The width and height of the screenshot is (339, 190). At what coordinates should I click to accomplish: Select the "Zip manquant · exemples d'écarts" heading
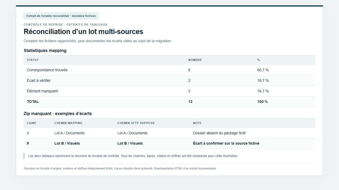[x=58, y=113]
